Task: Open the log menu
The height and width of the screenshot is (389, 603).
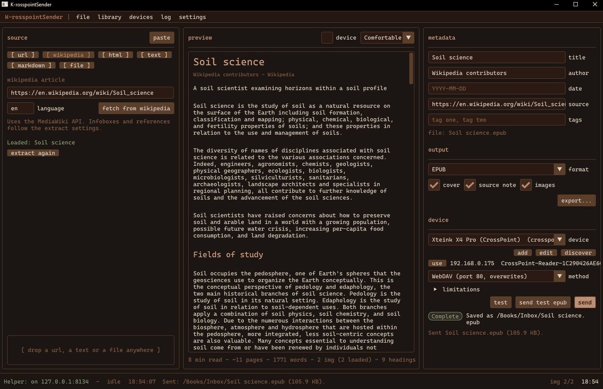Action: [166, 17]
